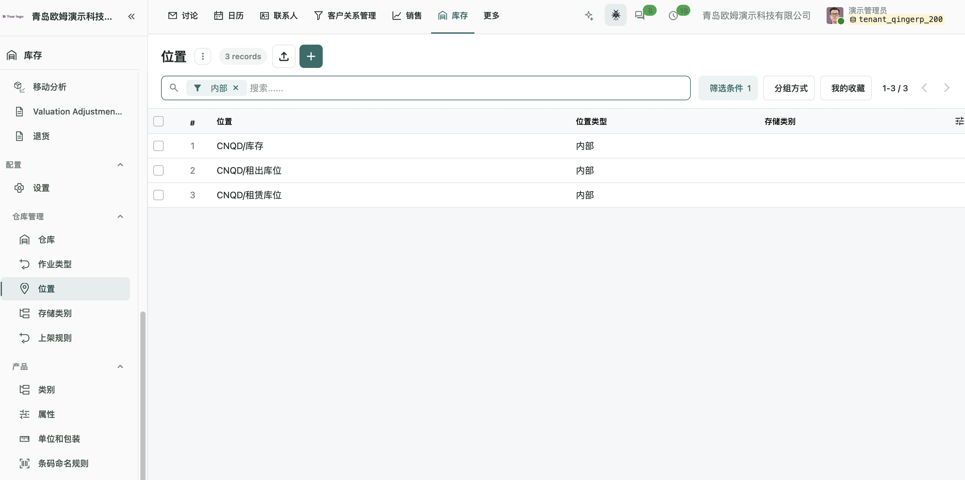The width and height of the screenshot is (965, 480).
Task: Open the 分组方式 group-by dropdown
Action: click(x=788, y=88)
